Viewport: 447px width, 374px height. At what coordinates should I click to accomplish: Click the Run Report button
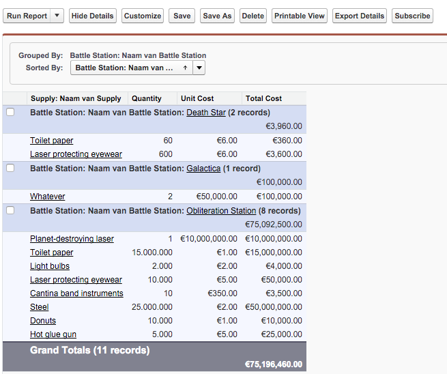coord(27,16)
